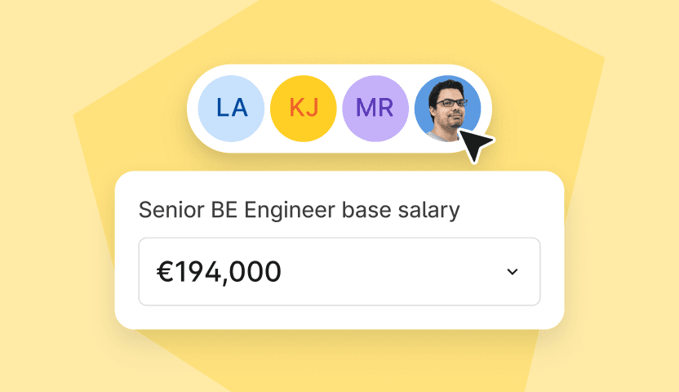Expand the salary dropdown chevron
The image size is (679, 392).
[513, 272]
